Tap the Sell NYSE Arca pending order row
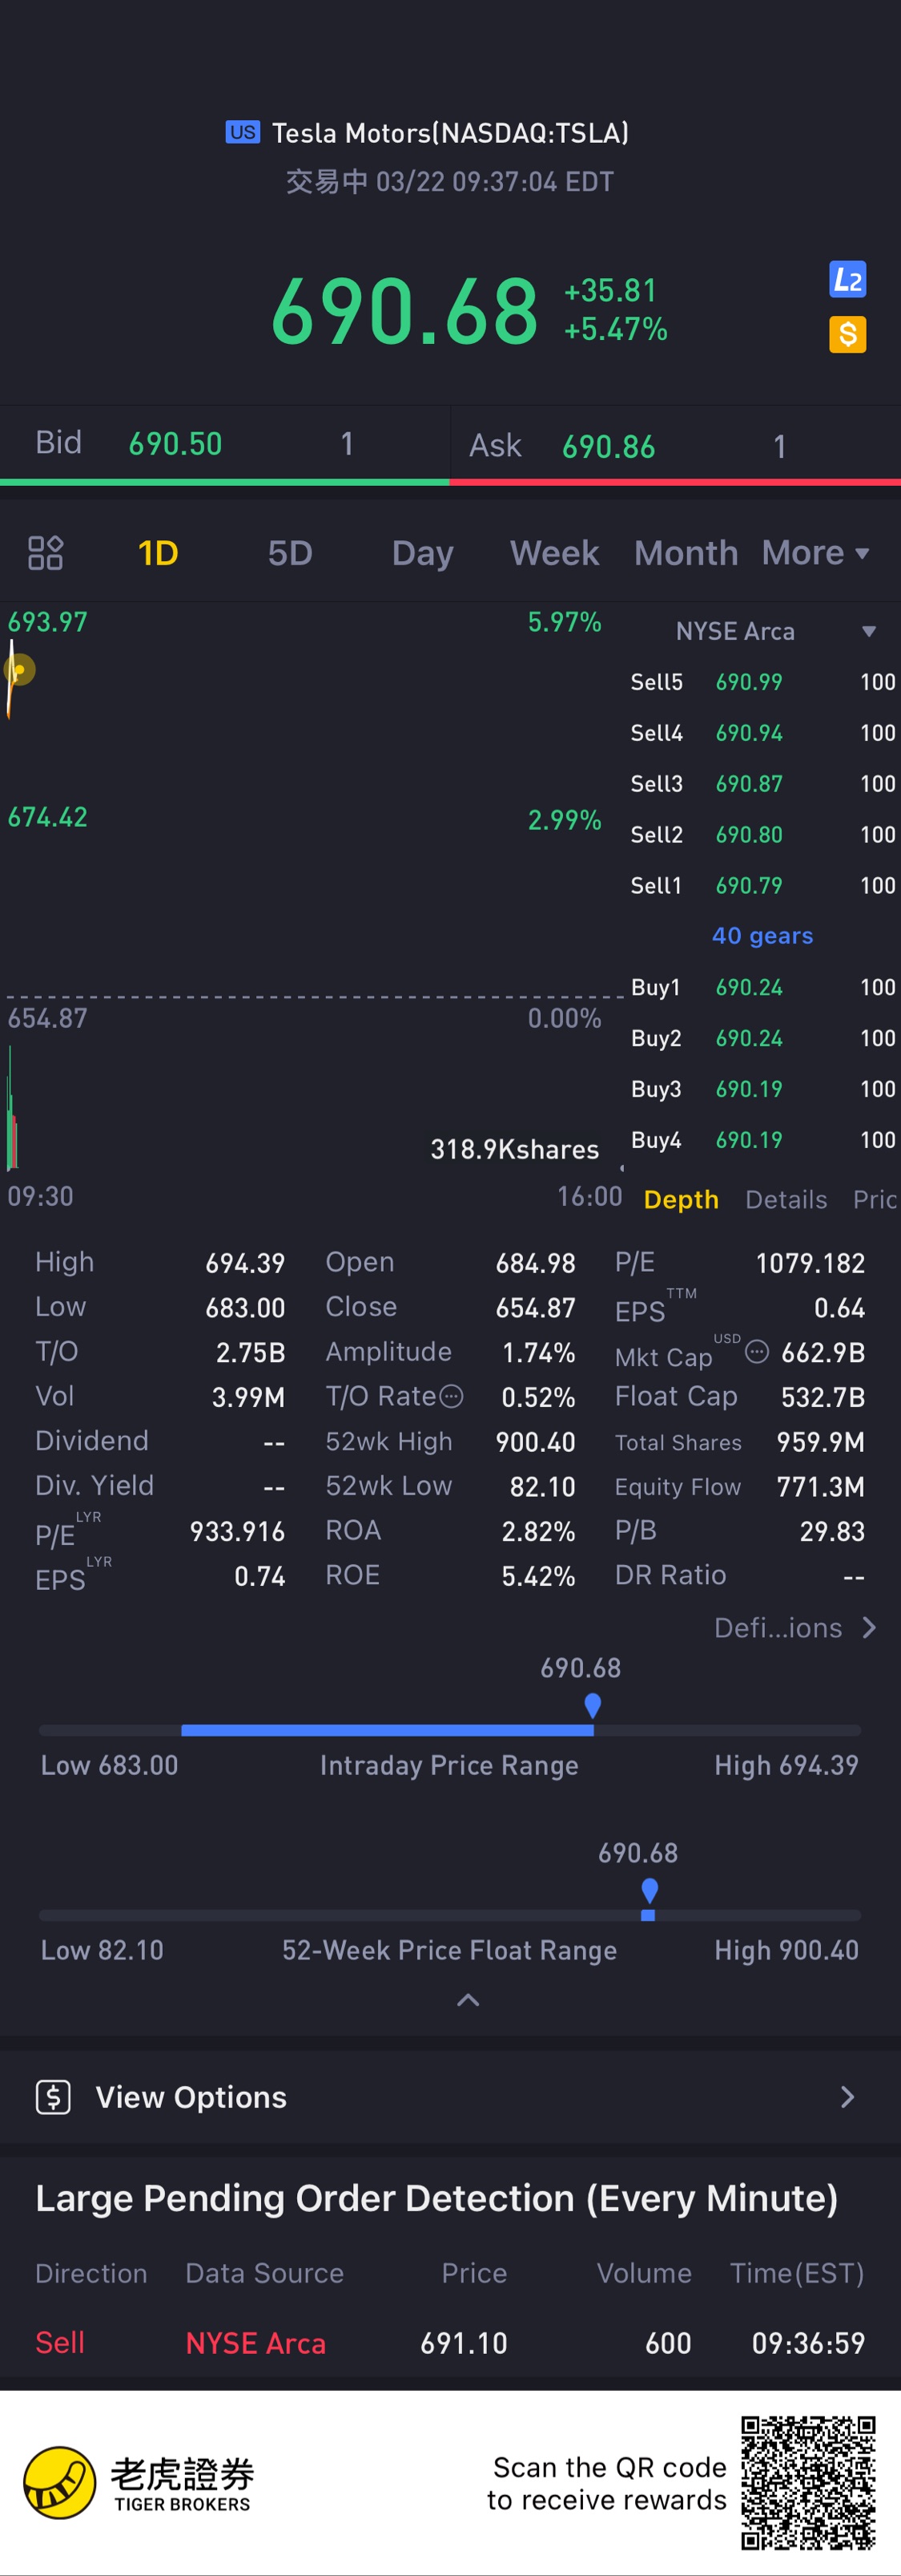The width and height of the screenshot is (901, 2576). click(450, 2343)
